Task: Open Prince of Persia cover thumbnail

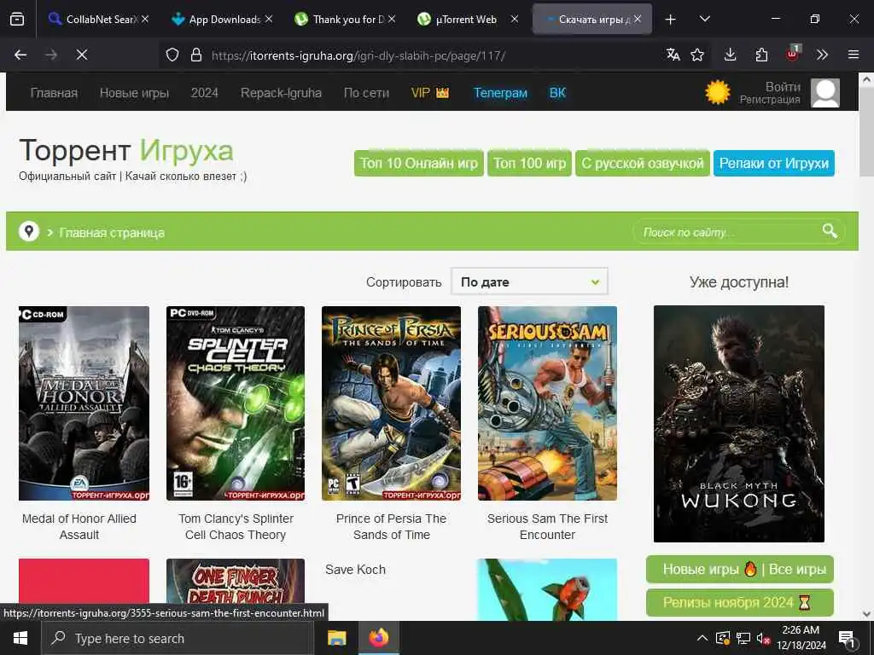Action: (391, 403)
